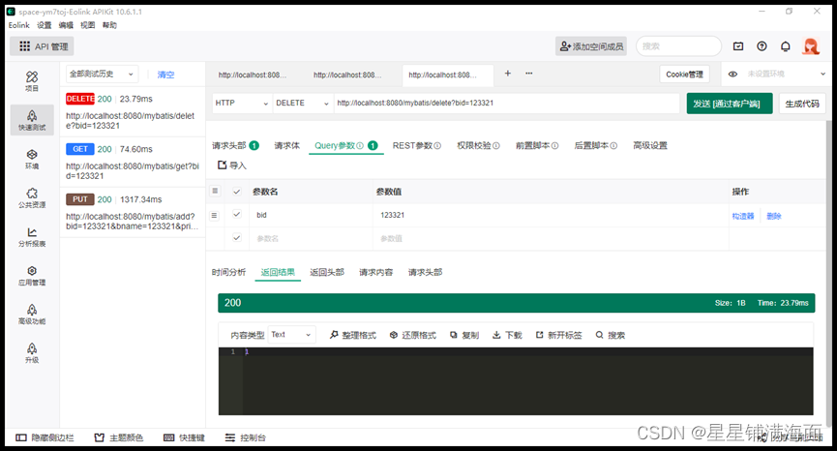Click the 升级 rocket icon
This screenshot has height=451, width=837.
(32, 348)
